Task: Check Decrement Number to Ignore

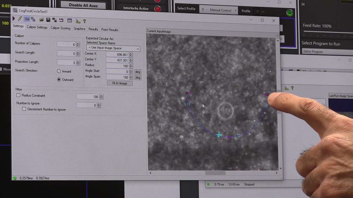Action: 24,109
